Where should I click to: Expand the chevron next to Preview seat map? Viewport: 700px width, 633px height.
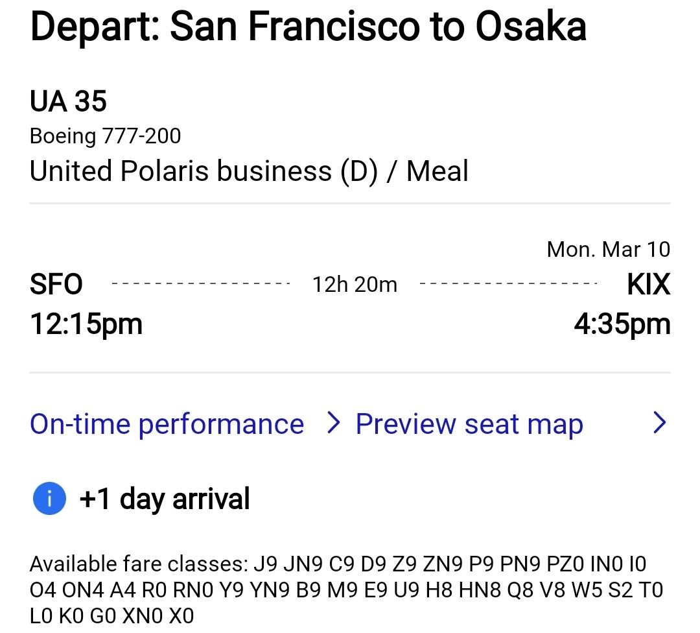coord(660,423)
